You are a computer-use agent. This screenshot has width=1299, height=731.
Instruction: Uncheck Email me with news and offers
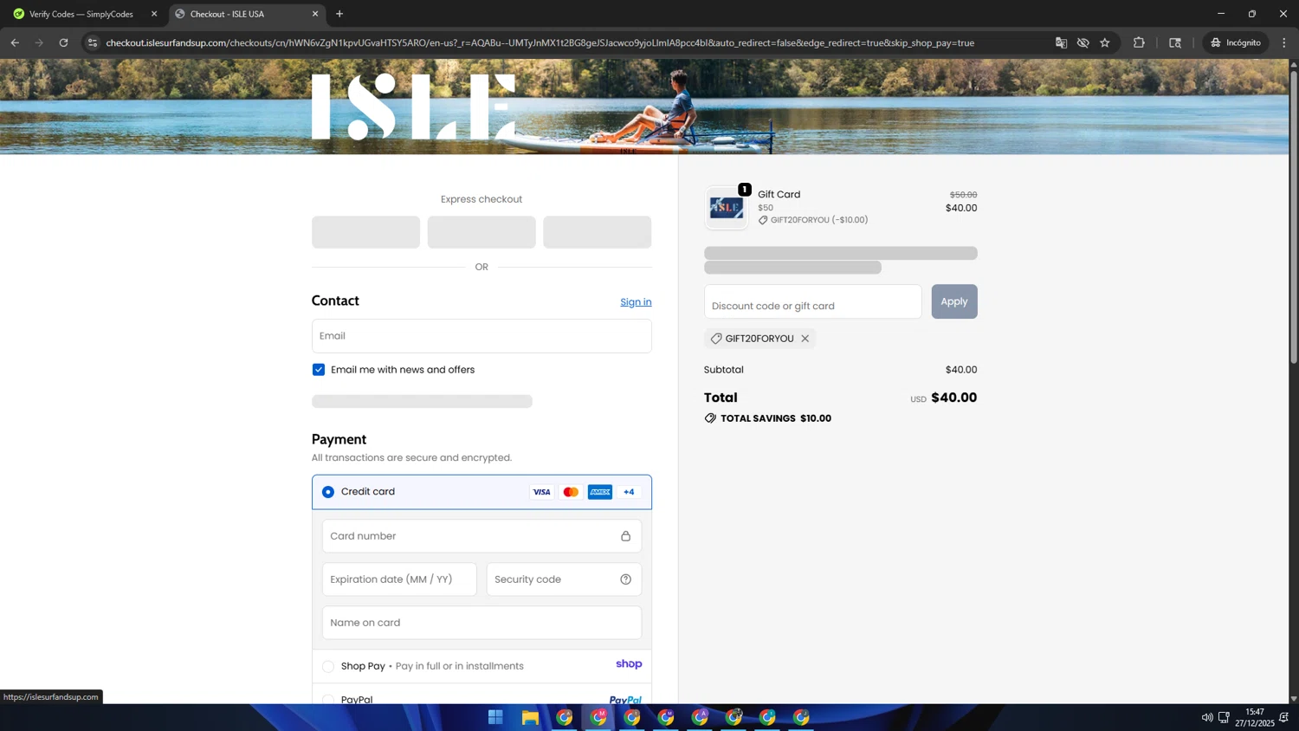(319, 370)
